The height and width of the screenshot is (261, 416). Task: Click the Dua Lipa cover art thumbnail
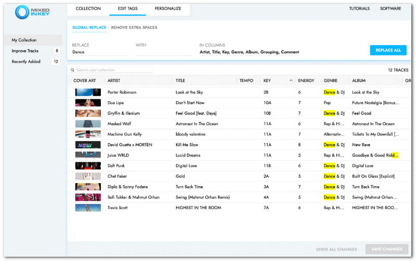(88, 102)
